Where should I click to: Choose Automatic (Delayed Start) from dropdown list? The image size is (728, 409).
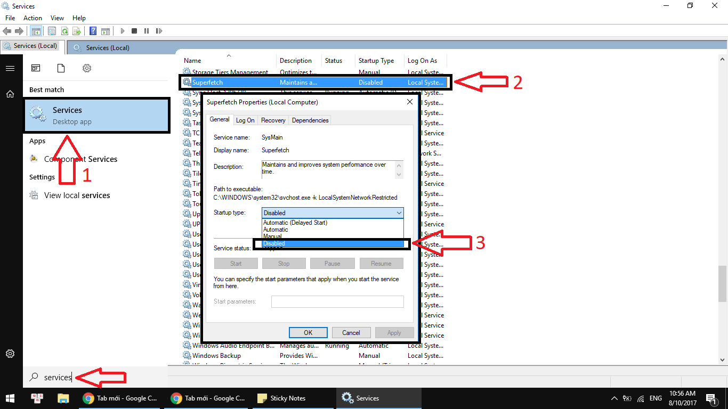coord(295,223)
